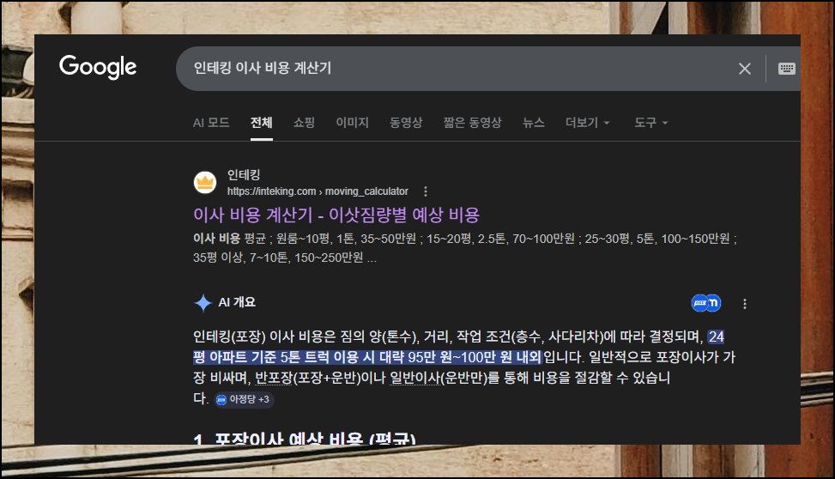Viewport: 835px width, 479px height.
Task: Click the 인테킹 crown favicon
Action: 205,183
